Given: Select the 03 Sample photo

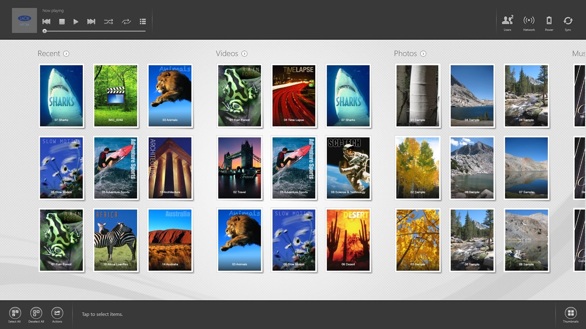Looking at the screenshot, I should pos(418,240).
